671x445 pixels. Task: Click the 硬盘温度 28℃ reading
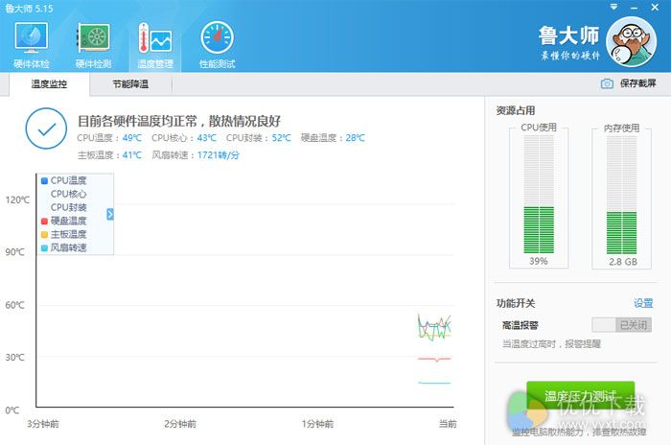click(333, 138)
